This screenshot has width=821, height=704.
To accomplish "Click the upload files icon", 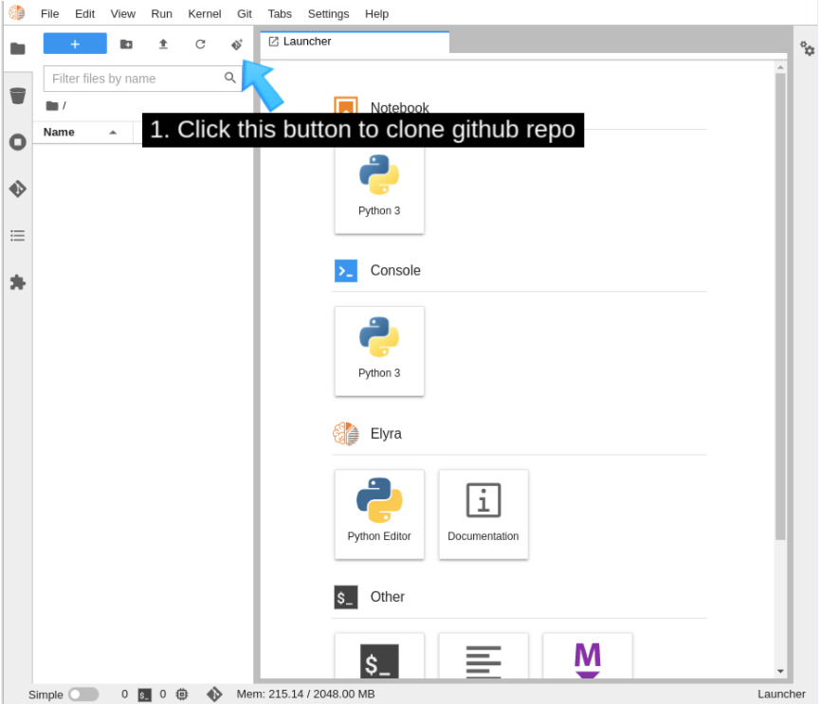I will (x=163, y=45).
